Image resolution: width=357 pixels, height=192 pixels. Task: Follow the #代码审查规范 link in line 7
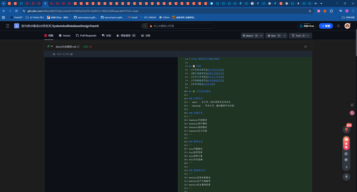point(215,81)
